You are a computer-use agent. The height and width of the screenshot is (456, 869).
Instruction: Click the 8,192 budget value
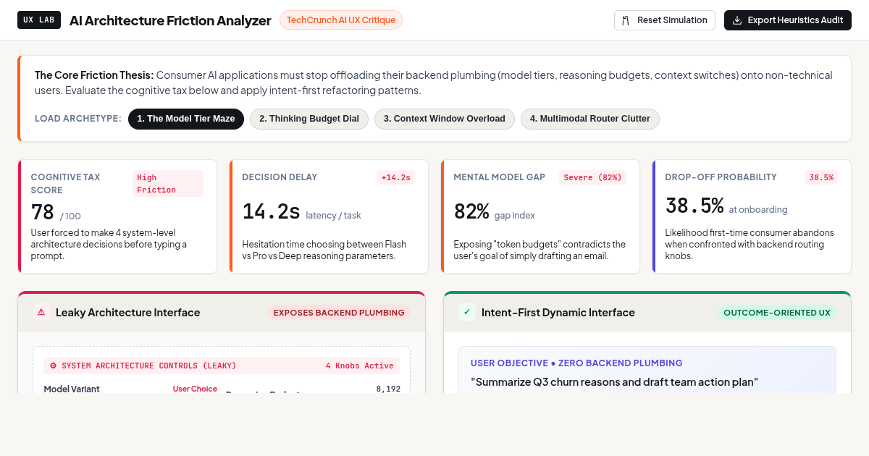pos(388,389)
